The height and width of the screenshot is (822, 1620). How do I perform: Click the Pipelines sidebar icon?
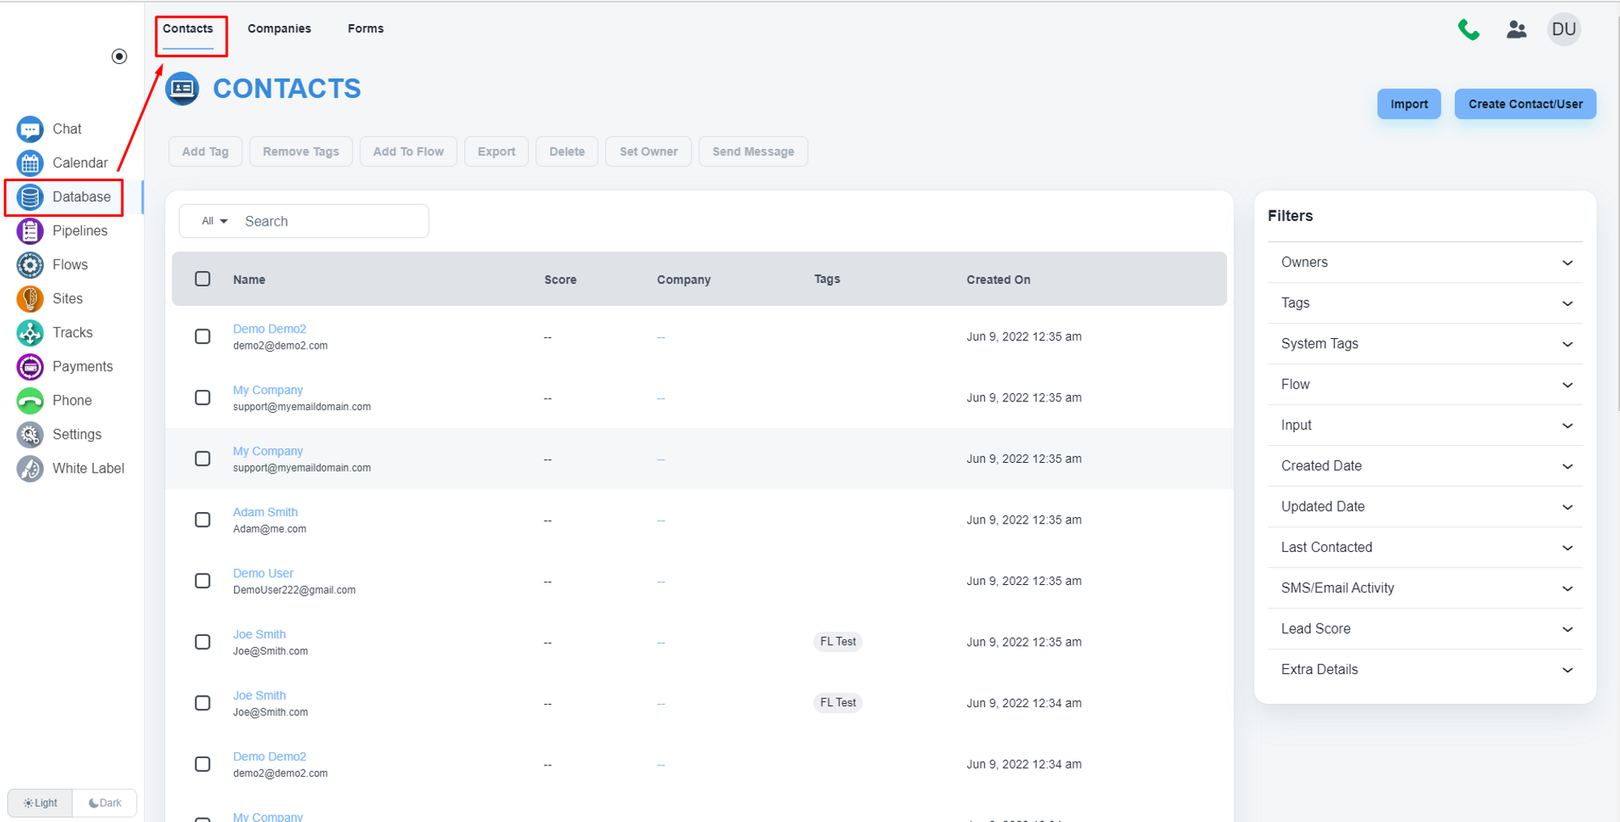tap(30, 231)
